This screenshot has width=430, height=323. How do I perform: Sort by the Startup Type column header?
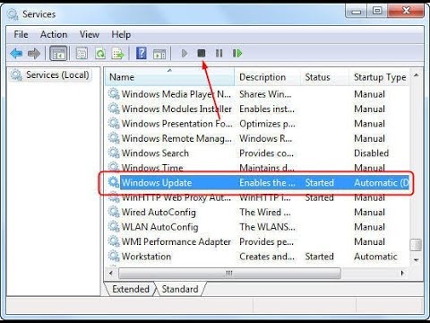(380, 77)
